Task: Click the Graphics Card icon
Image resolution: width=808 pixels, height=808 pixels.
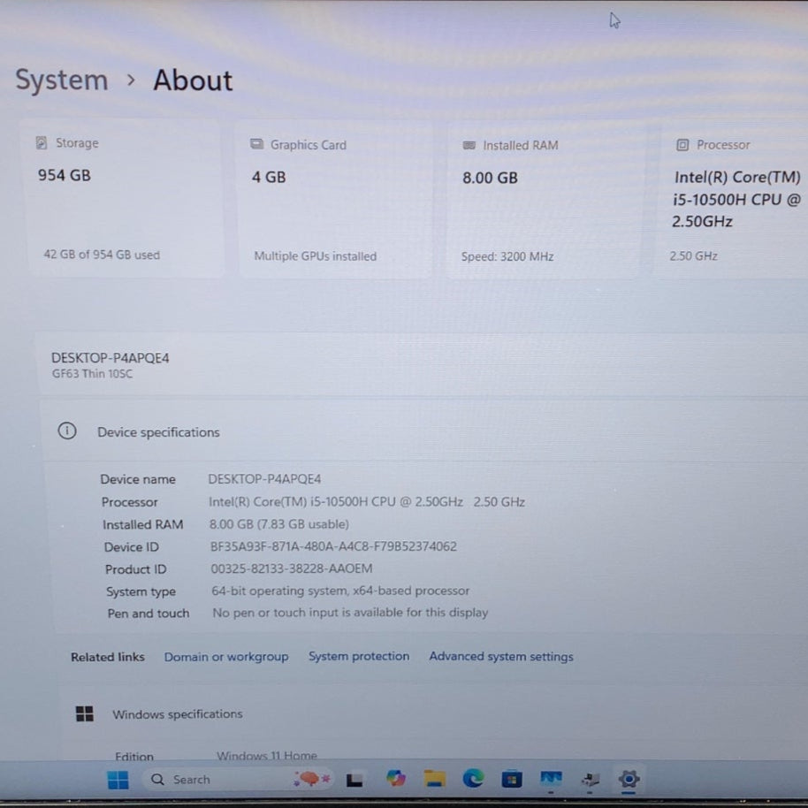Action: coord(256,144)
